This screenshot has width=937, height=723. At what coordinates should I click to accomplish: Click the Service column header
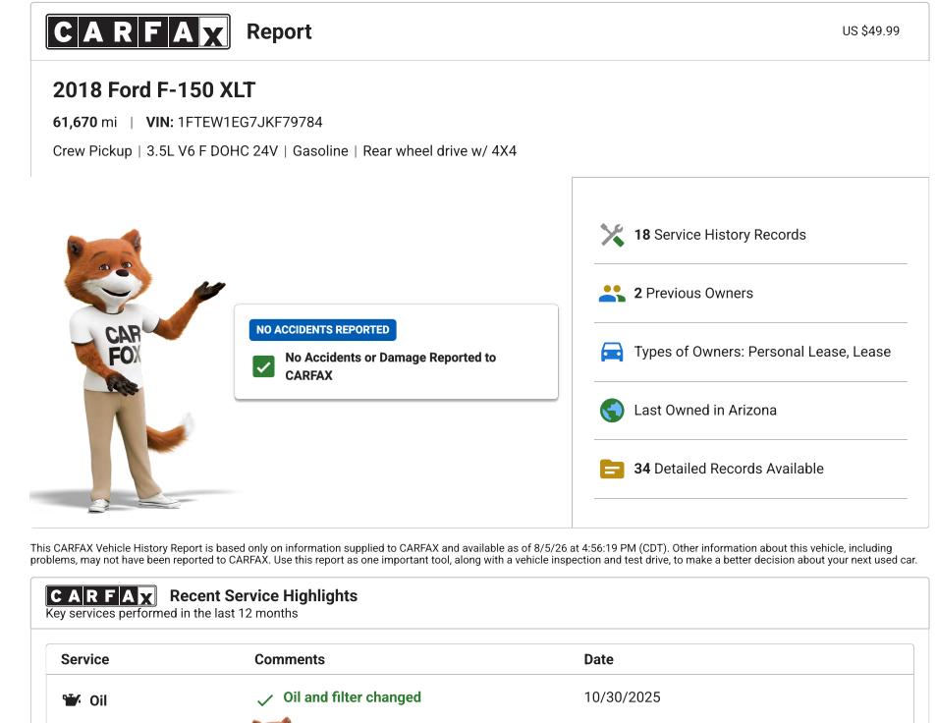(84, 659)
